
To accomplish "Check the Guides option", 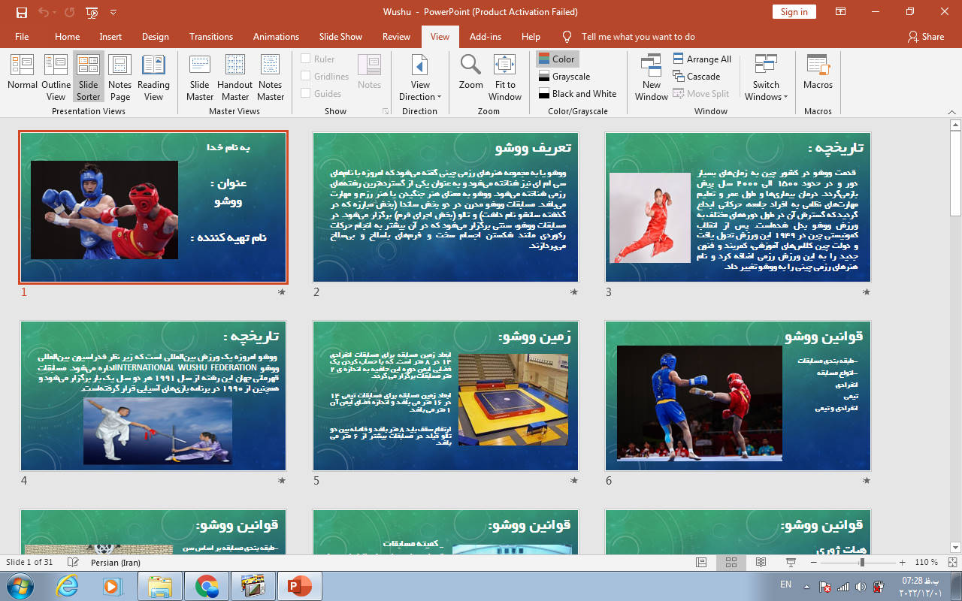I will point(306,94).
